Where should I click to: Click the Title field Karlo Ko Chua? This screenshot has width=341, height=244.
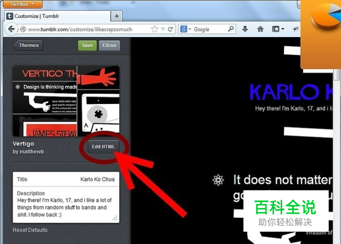pyautogui.click(x=66, y=179)
